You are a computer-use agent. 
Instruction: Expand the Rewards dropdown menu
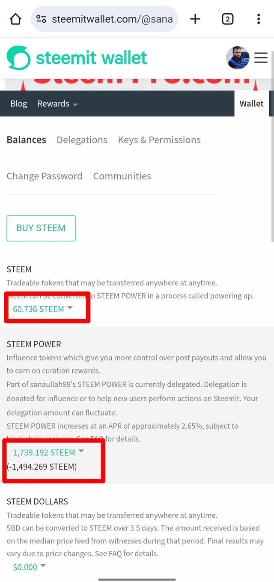click(x=57, y=104)
